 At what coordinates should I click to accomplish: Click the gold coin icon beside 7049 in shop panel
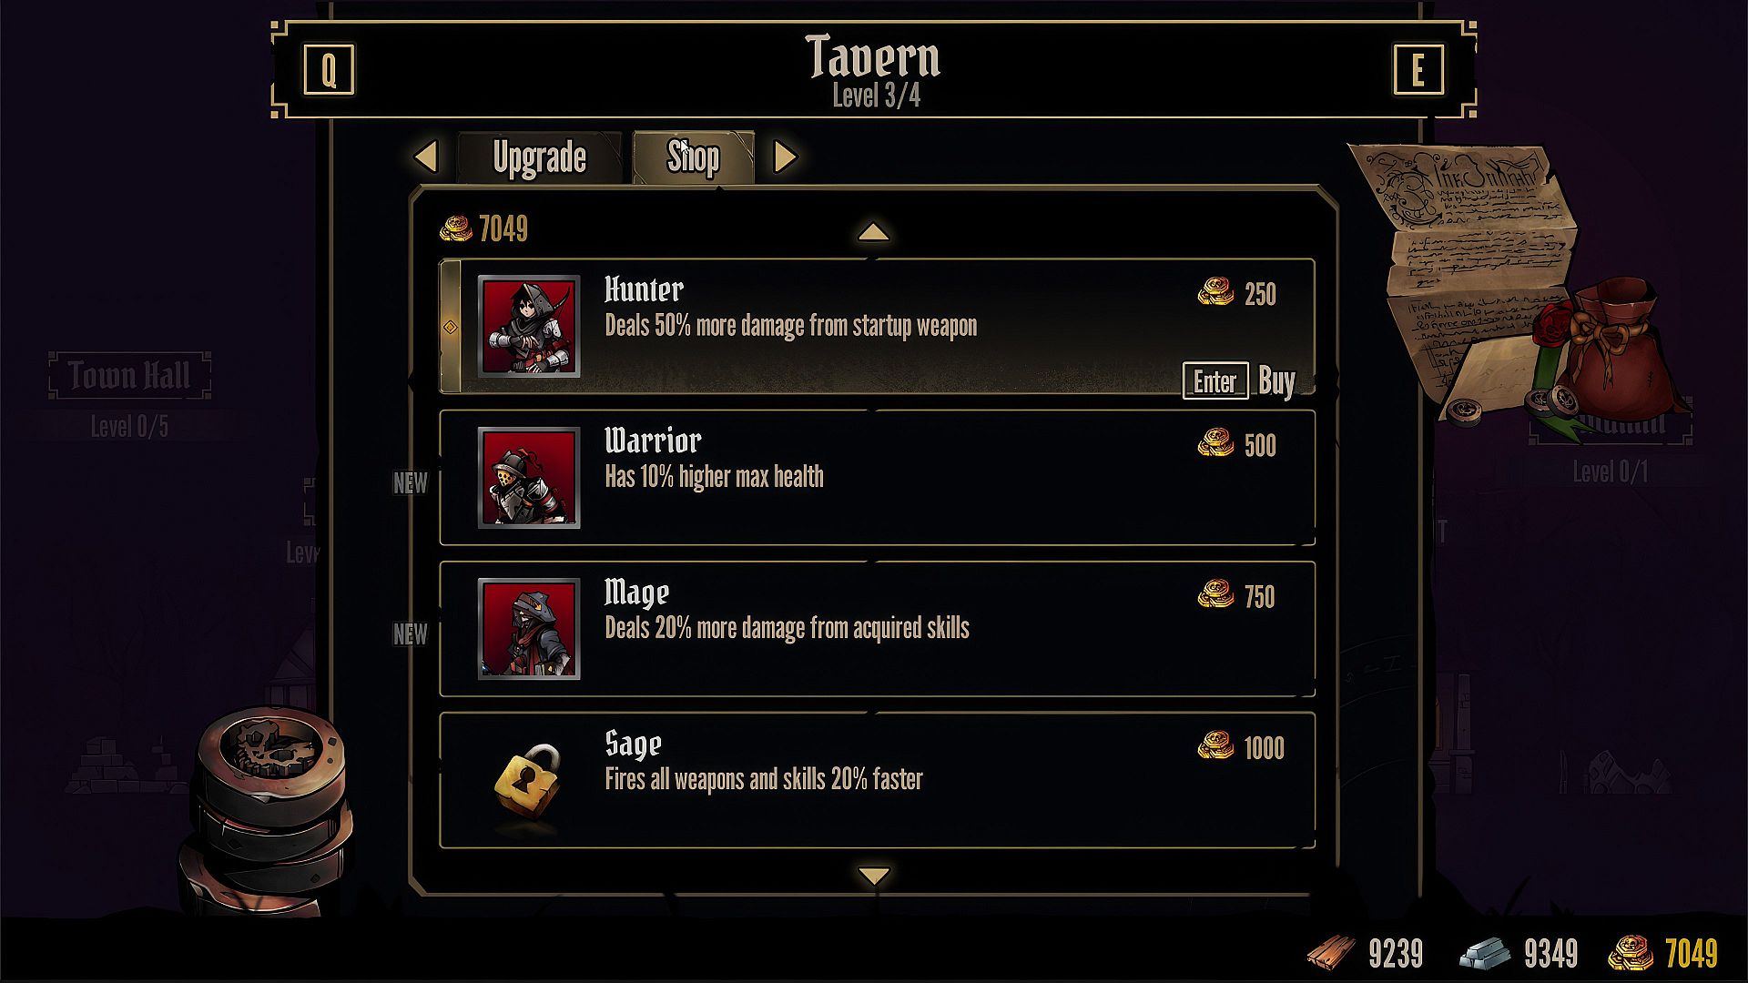tap(455, 228)
